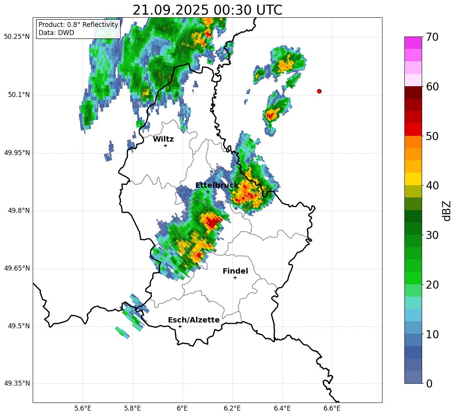Viewport: 456px width, 416px height.
Task: Click the 49.95°N latitude label
Action: [x=17, y=153]
